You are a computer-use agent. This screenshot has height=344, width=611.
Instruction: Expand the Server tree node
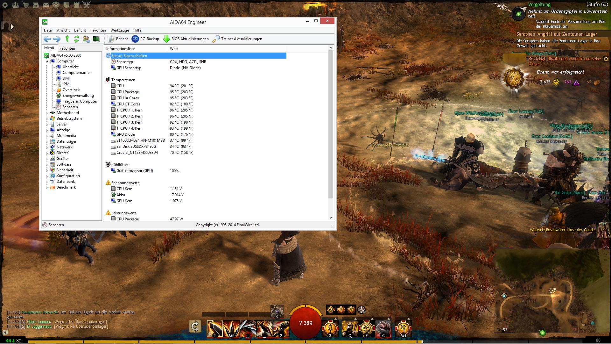(x=47, y=124)
